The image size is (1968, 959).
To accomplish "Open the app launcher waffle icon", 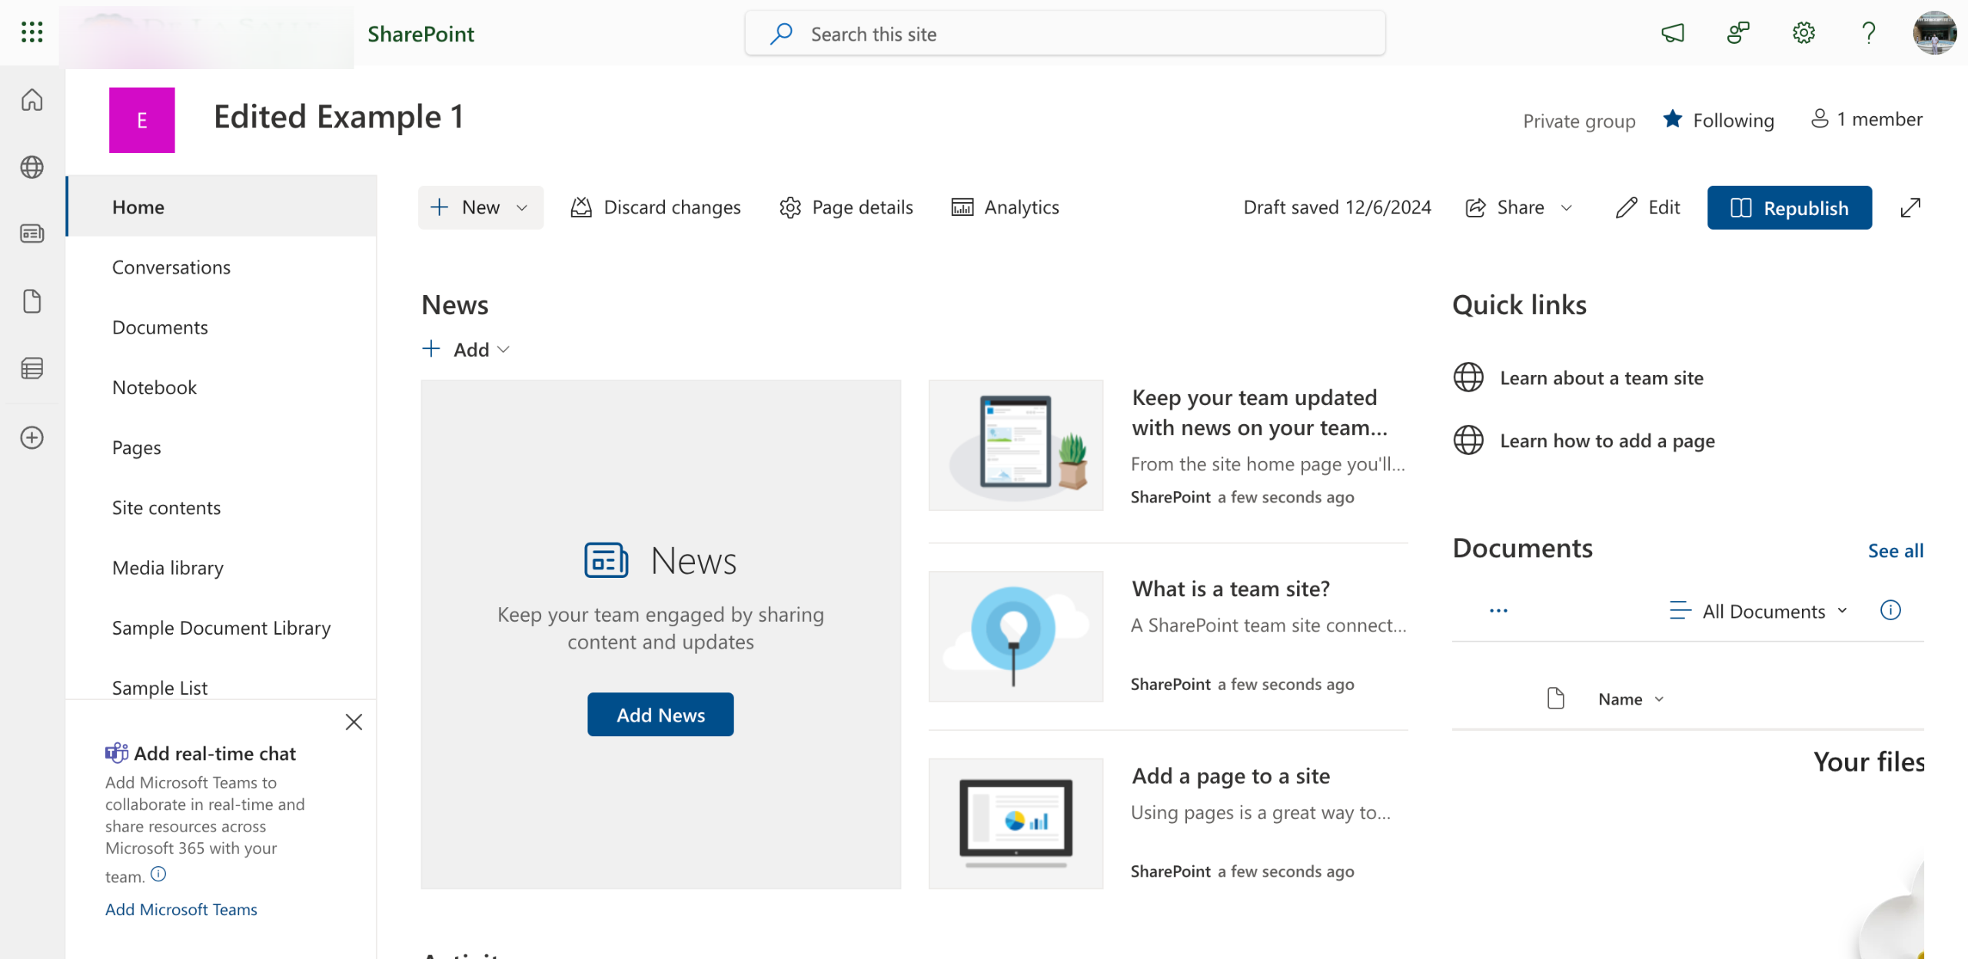I will point(32,32).
